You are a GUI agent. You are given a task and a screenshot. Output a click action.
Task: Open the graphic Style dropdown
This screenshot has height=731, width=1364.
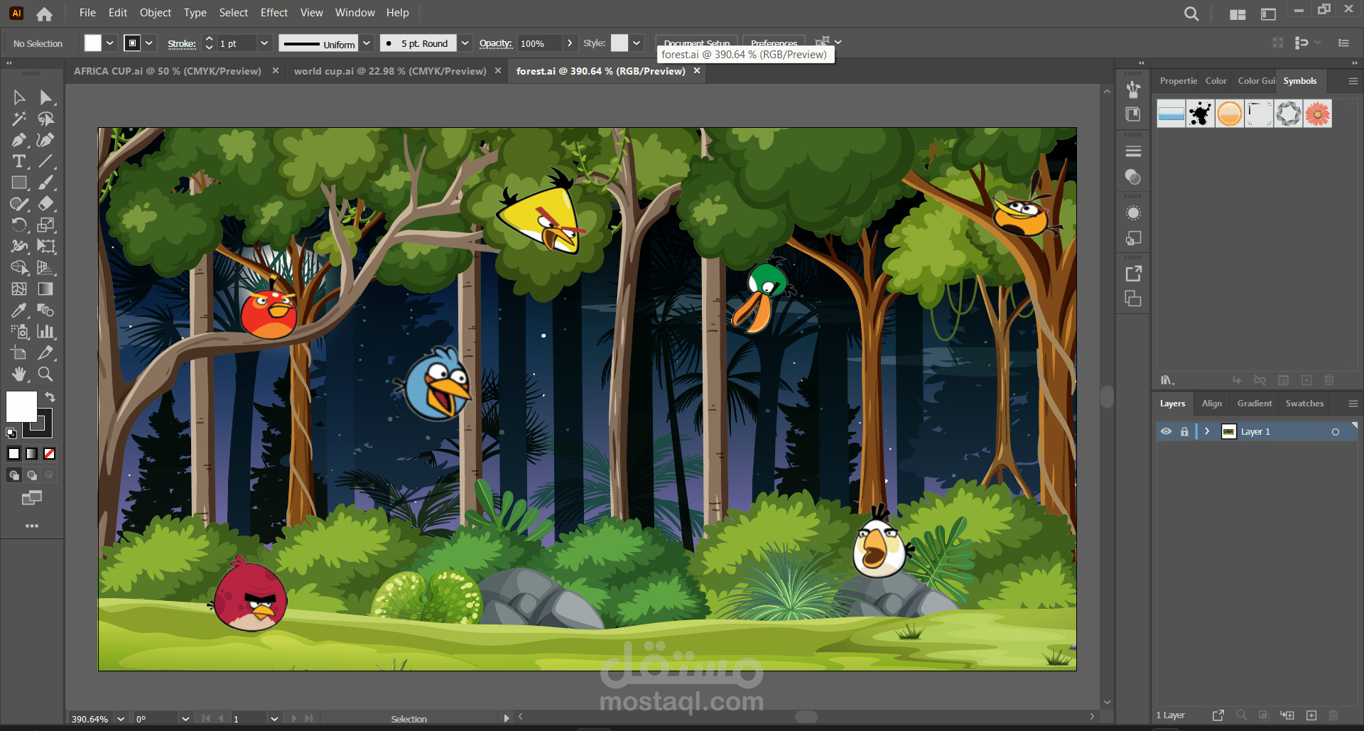pos(637,43)
